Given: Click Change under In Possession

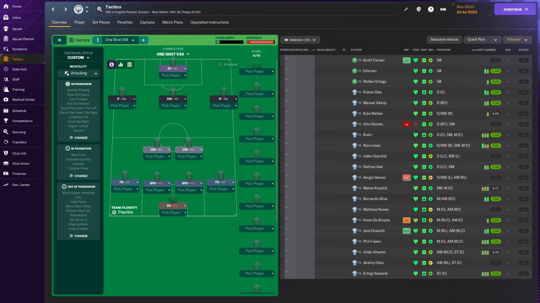Looking at the screenshot, I should pyautogui.click(x=78, y=138).
